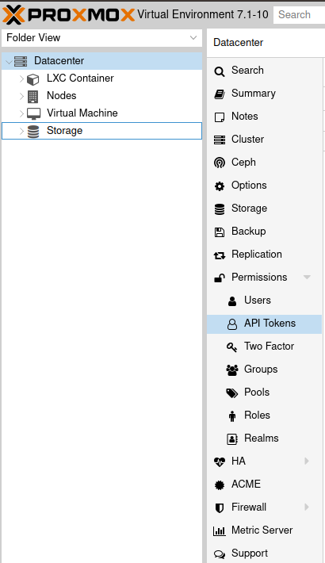325x563 pixels.
Task: Open the Support menu label
Action: coord(250,553)
